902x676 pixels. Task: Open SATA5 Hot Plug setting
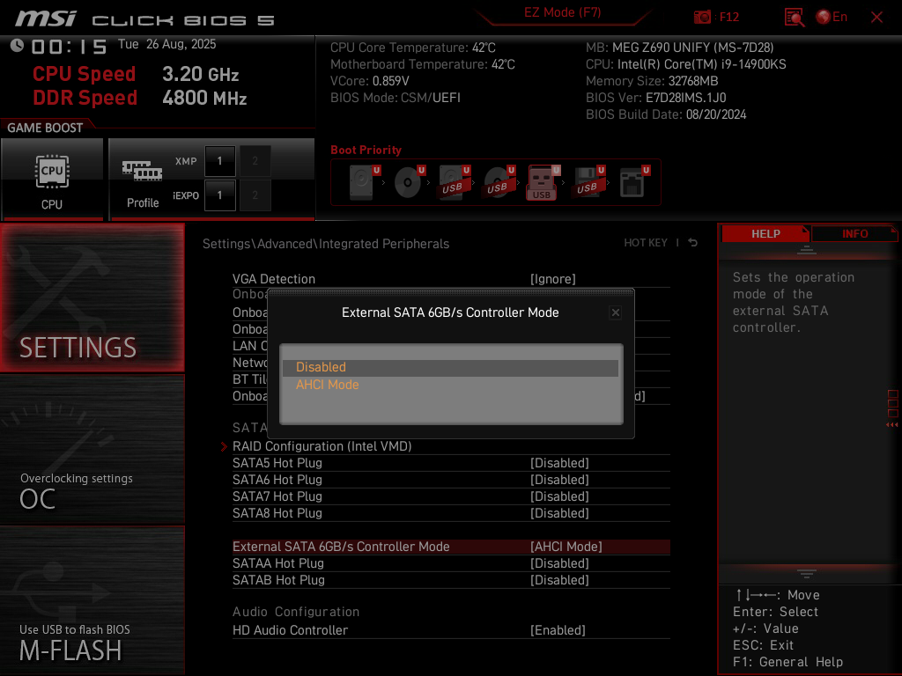(451, 463)
